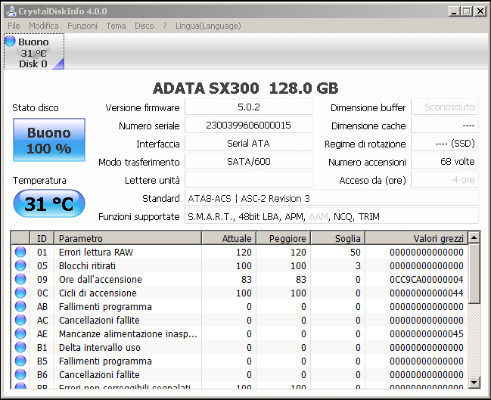Click the ADATA SX300 128.0 GB title

pyautogui.click(x=245, y=88)
